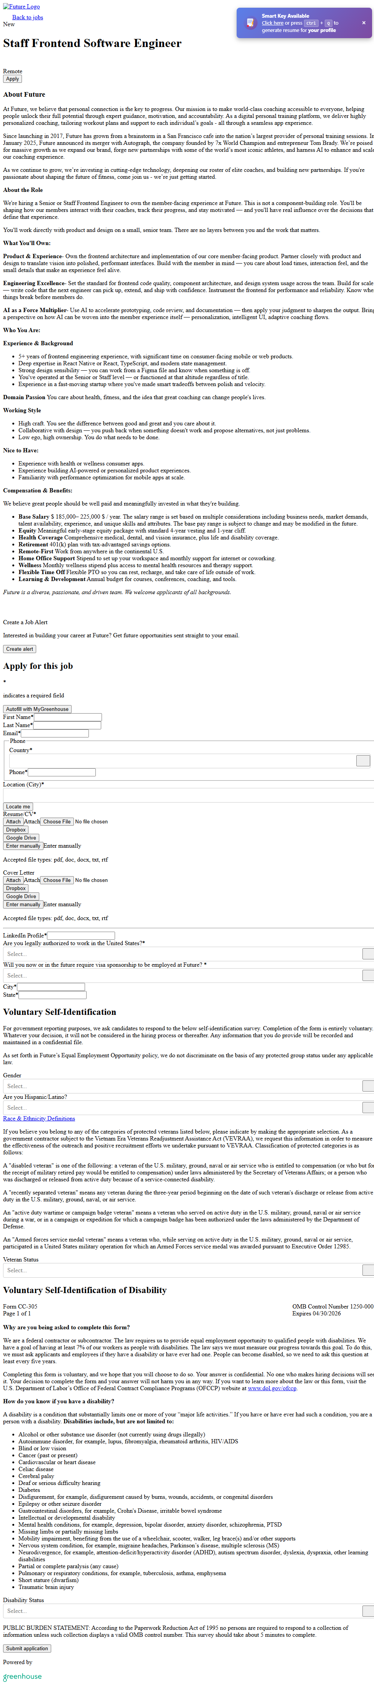The width and height of the screenshot is (374, 1688).
Task: Select Dropbox for Cover Letter upload
Action: coord(16,889)
